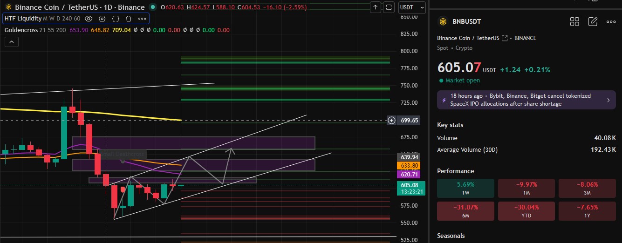622x243 pixels.
Task: Open the four-squares grid layout icon
Action: 574,21
